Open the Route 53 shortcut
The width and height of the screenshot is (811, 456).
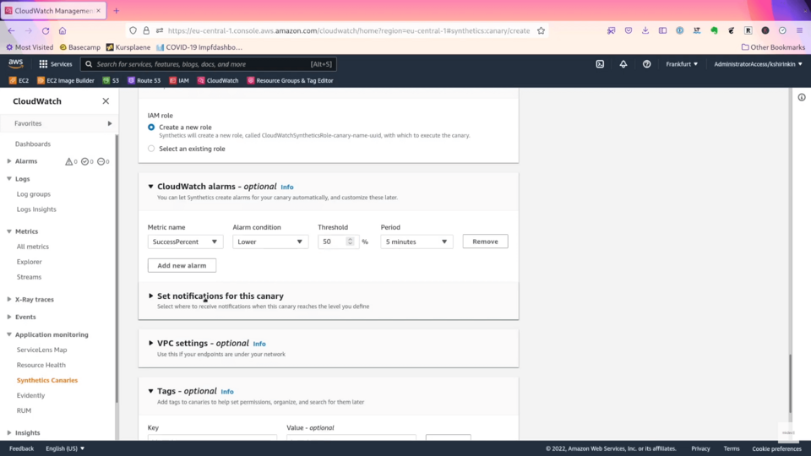tap(144, 81)
